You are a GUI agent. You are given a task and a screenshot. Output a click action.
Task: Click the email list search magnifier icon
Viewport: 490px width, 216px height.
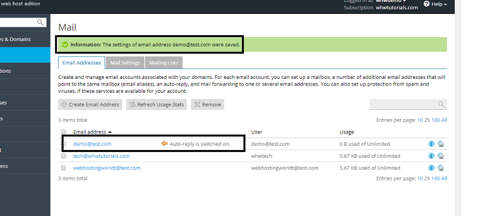coord(441,105)
